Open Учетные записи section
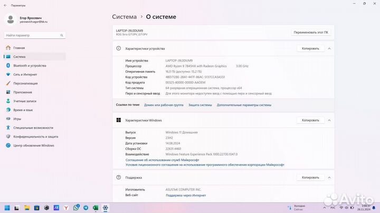This screenshot has height=213, width=380. [x=34, y=101]
